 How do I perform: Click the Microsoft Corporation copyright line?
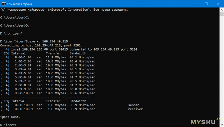click(64, 10)
